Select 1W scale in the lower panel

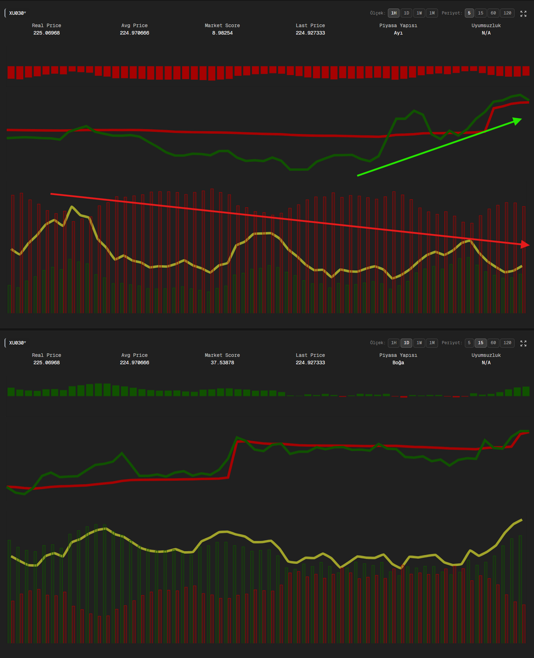419,343
